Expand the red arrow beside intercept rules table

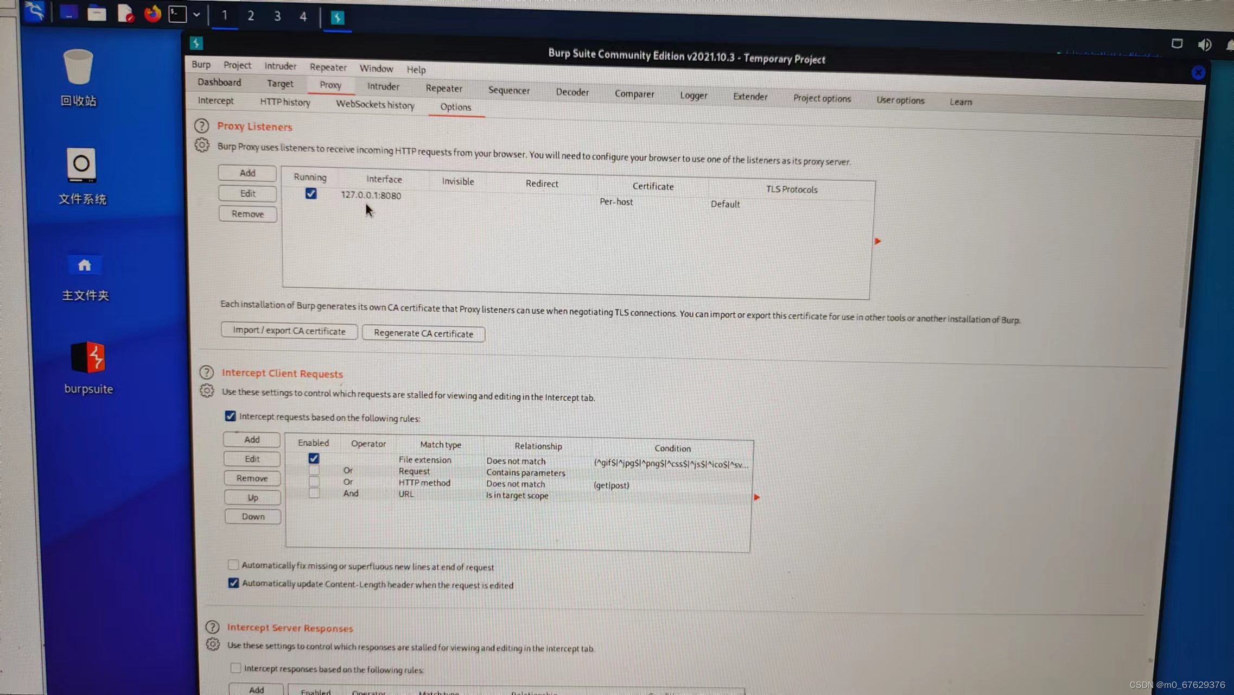756,497
